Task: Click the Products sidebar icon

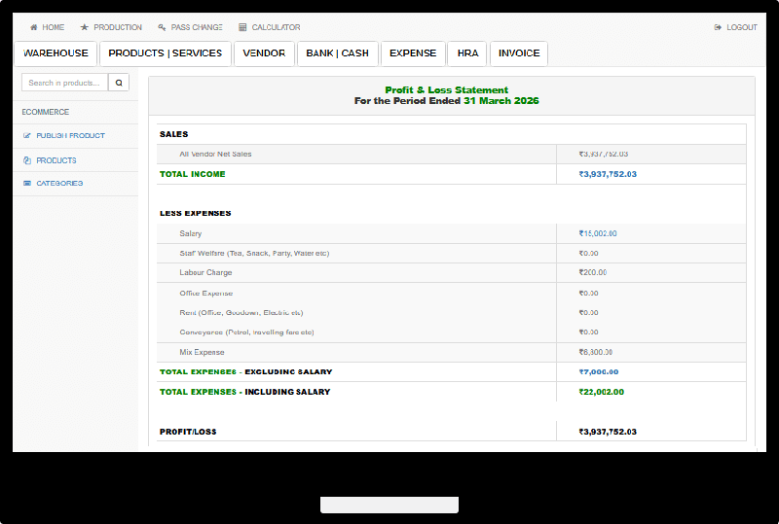Action: [27, 160]
